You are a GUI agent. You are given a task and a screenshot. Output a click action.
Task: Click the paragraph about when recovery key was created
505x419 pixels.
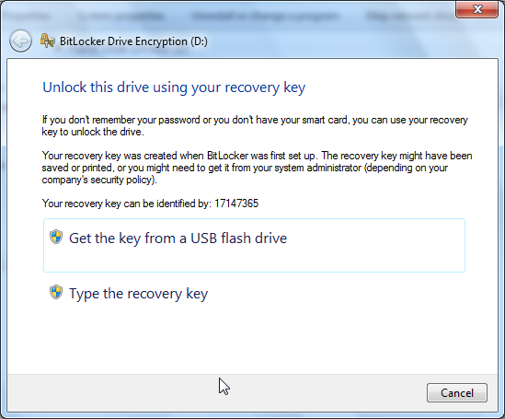point(257,168)
